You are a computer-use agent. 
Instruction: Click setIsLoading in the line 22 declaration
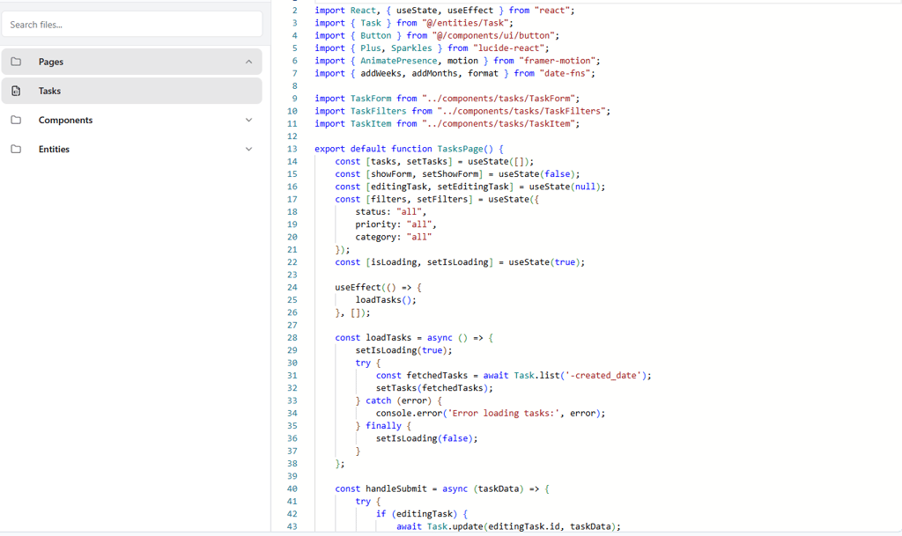click(457, 262)
